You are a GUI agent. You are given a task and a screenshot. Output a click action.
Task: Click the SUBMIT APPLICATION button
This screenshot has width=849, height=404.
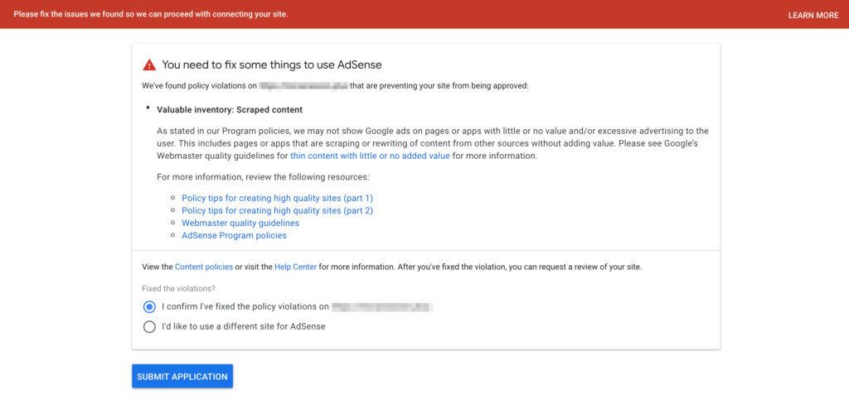point(182,377)
